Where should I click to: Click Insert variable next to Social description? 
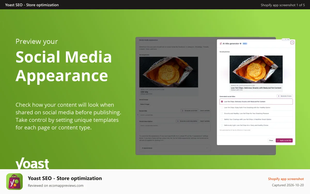pyautogui.click(x=205, y=121)
